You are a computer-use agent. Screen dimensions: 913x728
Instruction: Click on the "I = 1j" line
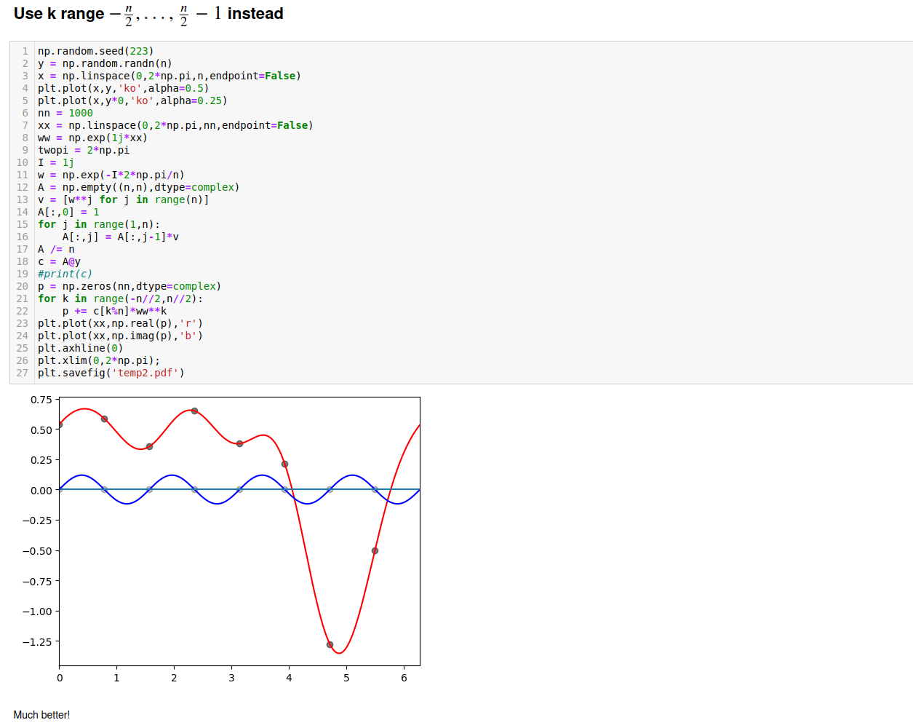click(x=55, y=162)
